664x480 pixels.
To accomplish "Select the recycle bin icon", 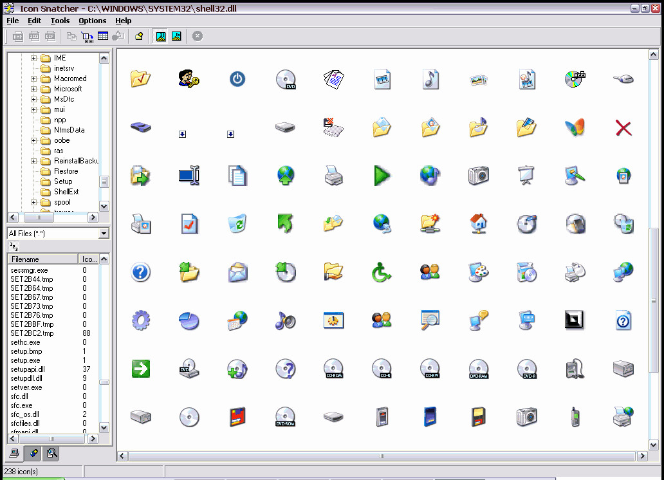I will [x=237, y=224].
